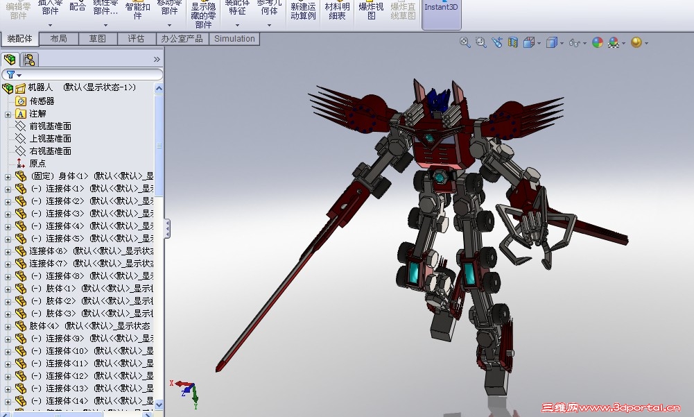Image resolution: width=694 pixels, height=417 pixels.
Task: Click the part icon for 连接体<14>
Action: [20, 401]
